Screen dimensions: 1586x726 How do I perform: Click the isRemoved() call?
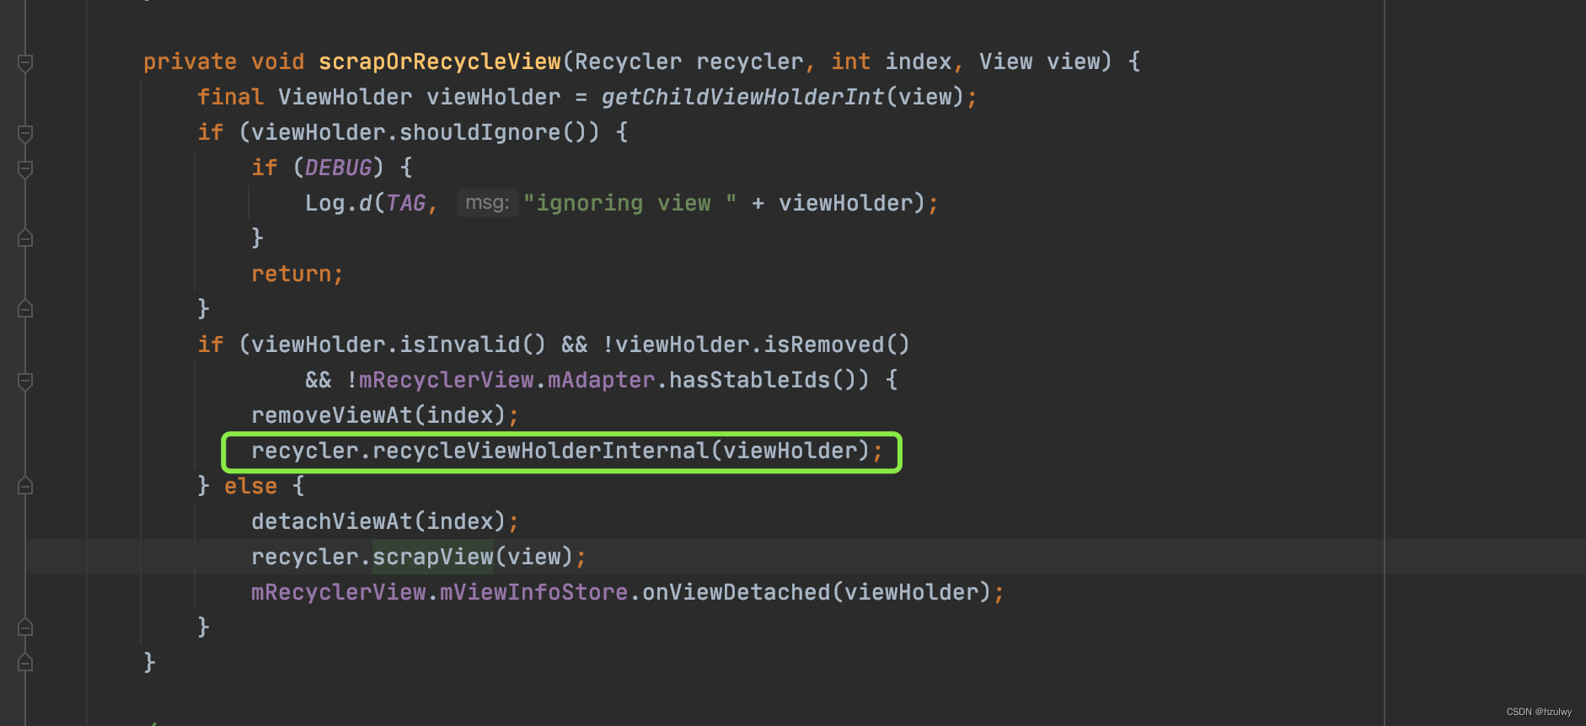[x=837, y=344]
